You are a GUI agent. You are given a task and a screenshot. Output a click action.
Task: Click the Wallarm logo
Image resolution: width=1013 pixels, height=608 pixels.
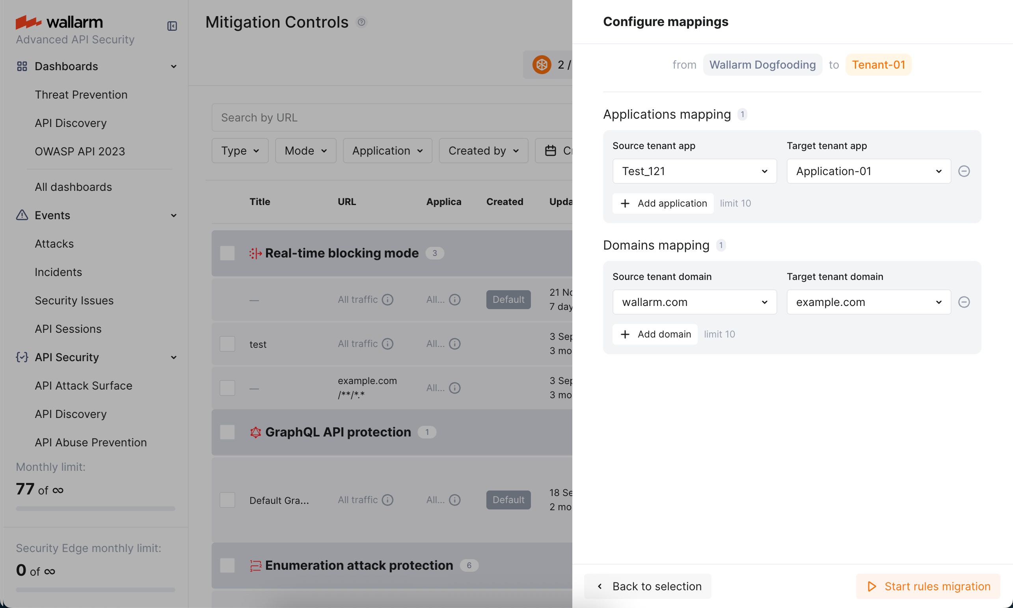coord(59,22)
